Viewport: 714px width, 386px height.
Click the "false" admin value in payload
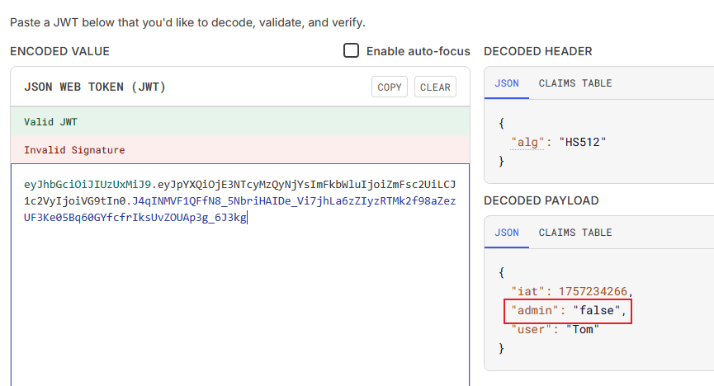point(597,310)
